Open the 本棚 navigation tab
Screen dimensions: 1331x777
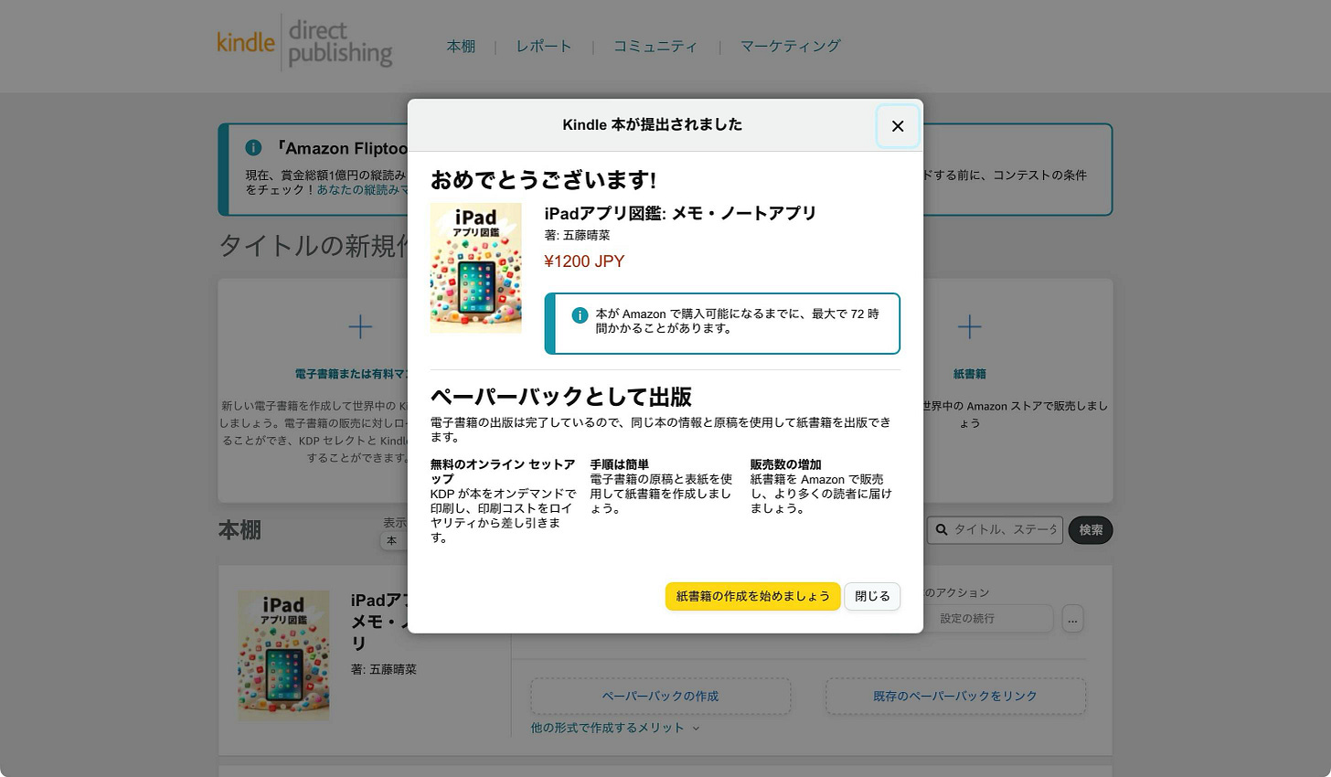(x=461, y=46)
